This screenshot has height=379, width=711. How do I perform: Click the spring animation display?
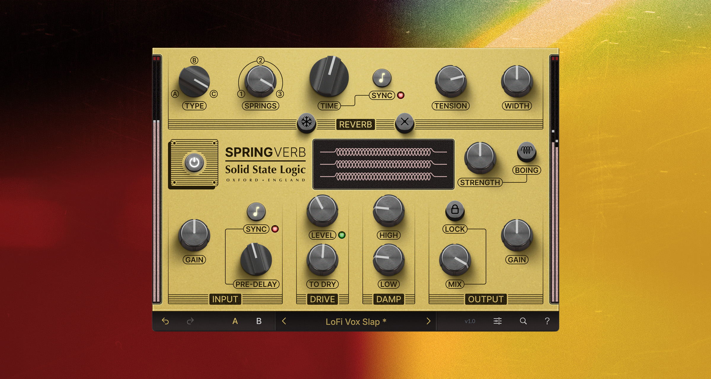(x=383, y=164)
